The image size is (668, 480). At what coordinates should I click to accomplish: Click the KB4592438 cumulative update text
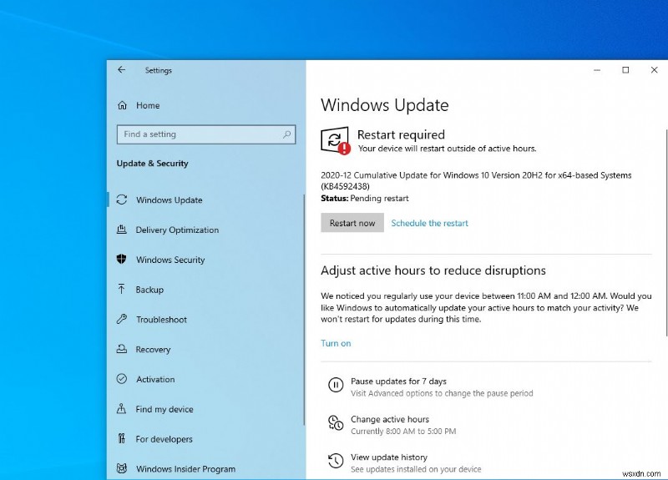click(476, 180)
